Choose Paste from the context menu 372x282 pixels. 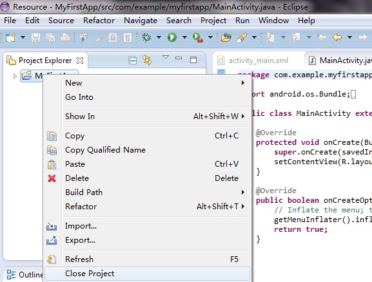[x=148, y=164]
